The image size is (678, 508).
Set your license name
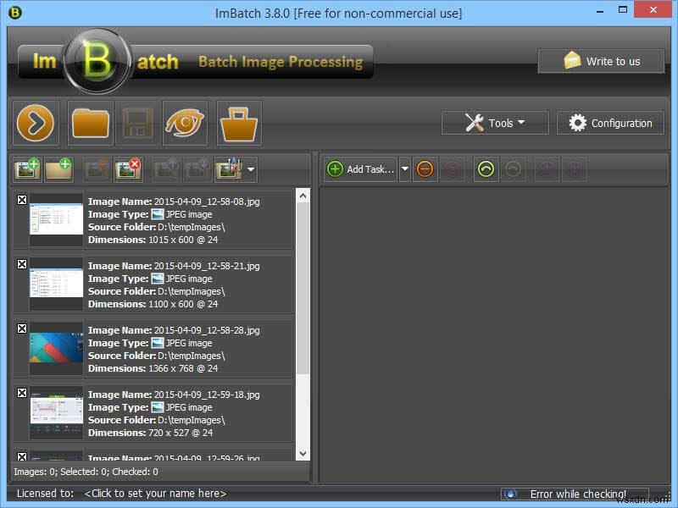coord(153,493)
